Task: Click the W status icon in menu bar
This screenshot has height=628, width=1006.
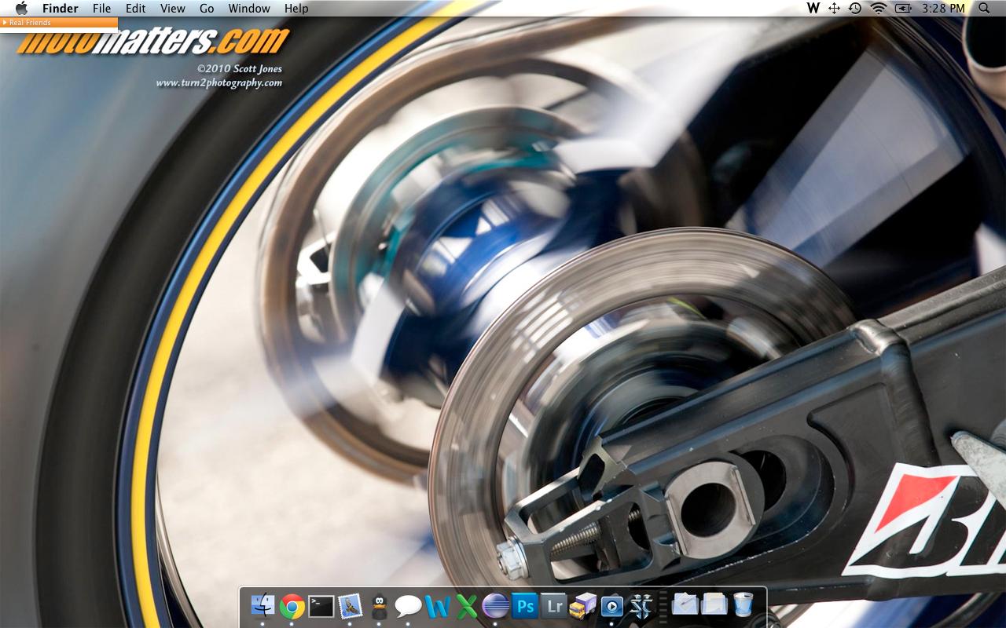Action: (813, 9)
